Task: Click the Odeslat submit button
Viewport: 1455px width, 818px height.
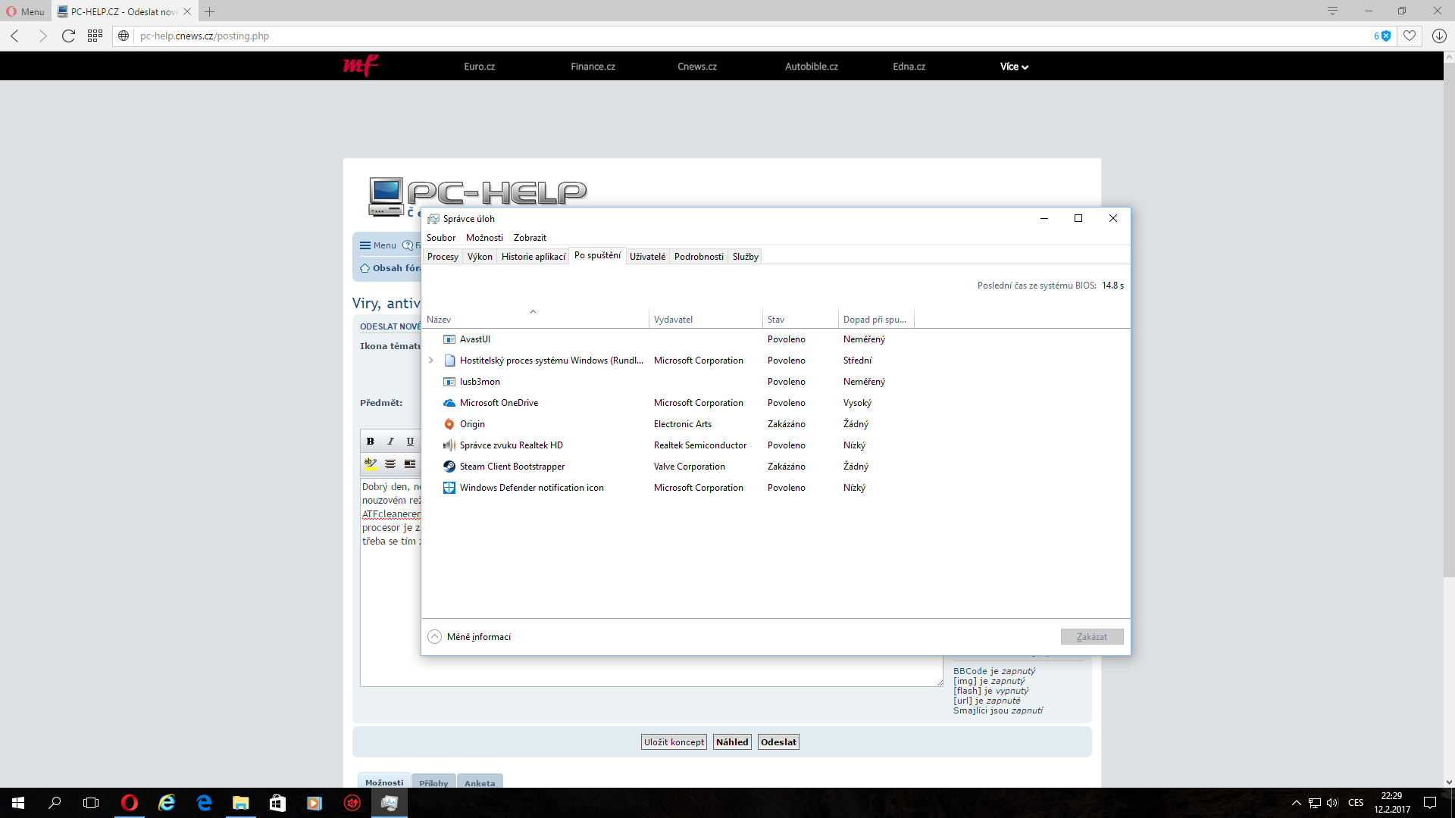Action: click(x=778, y=742)
